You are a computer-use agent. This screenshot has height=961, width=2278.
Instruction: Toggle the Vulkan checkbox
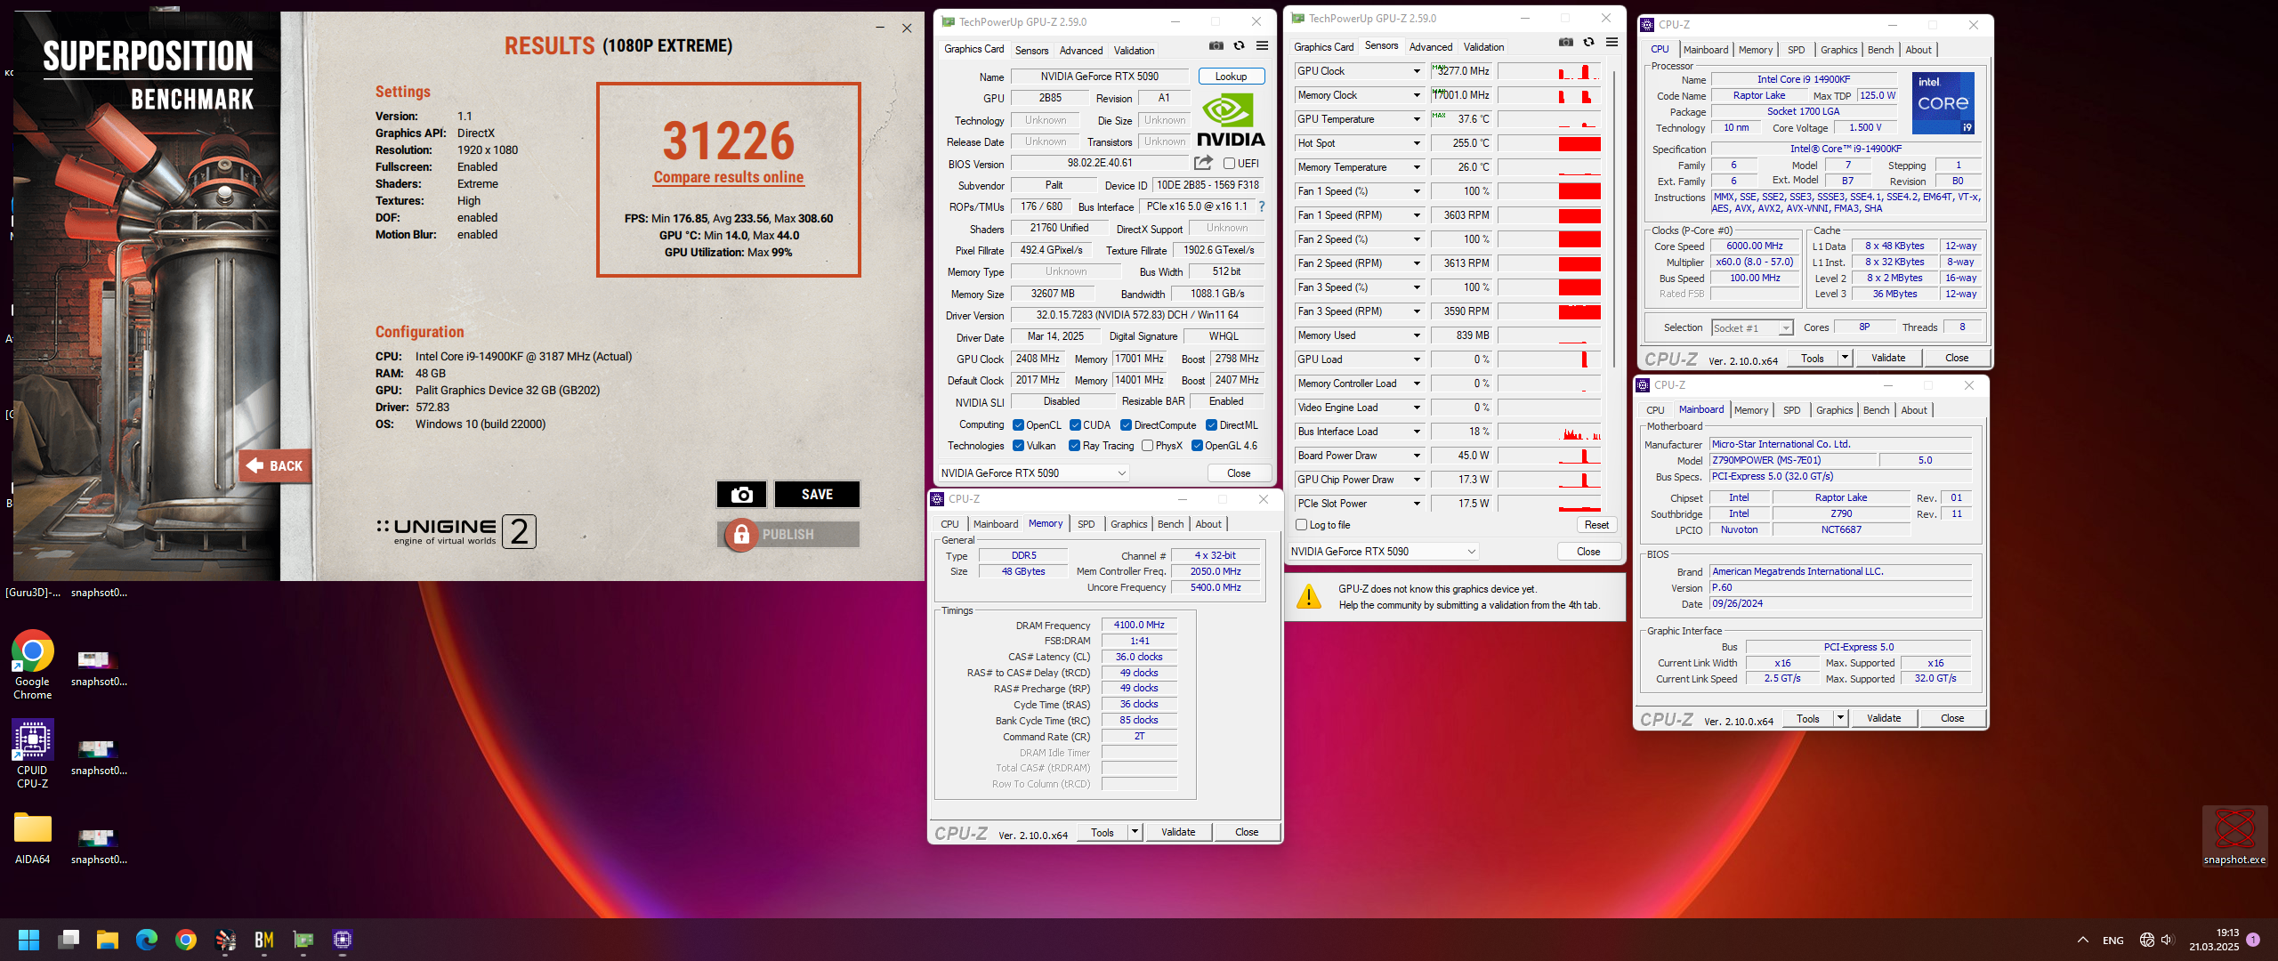1019,446
